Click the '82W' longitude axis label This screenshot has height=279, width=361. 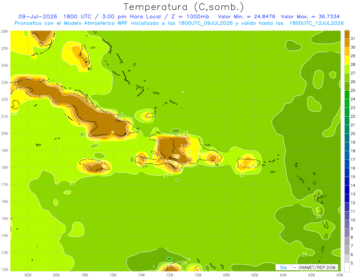coord(28,275)
